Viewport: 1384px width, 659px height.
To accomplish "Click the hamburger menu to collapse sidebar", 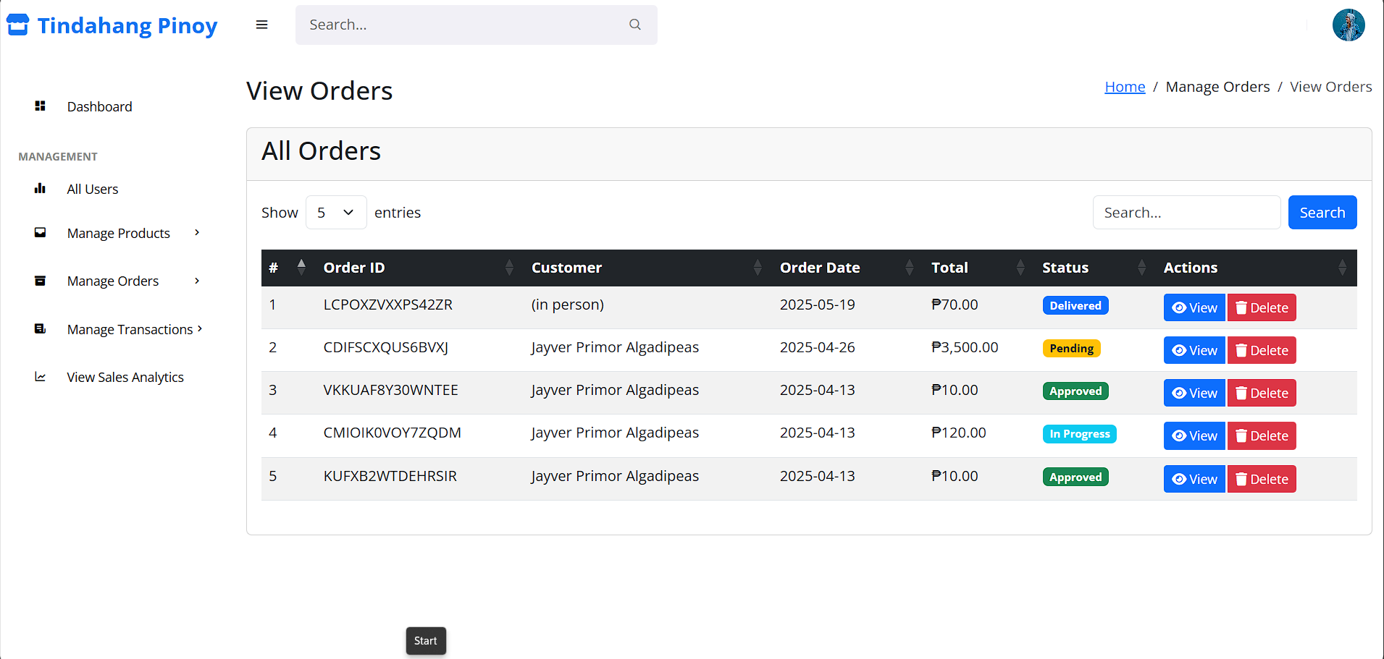I will [x=261, y=24].
